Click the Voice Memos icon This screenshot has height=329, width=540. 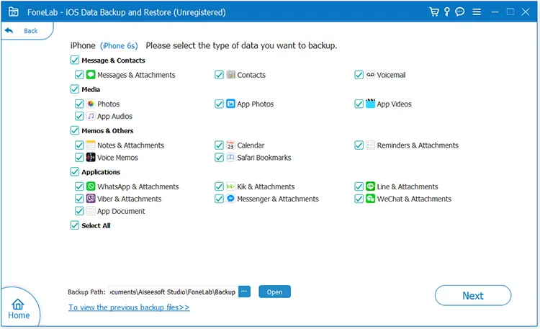point(91,157)
